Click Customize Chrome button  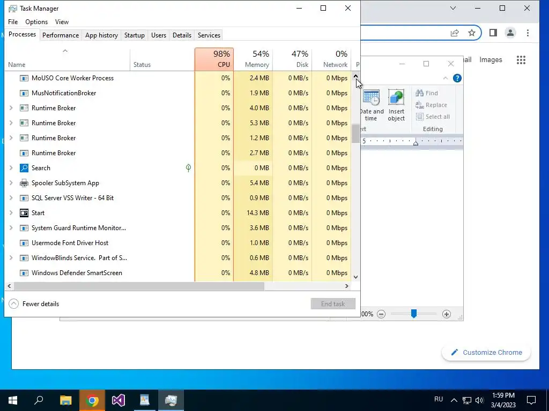486,352
